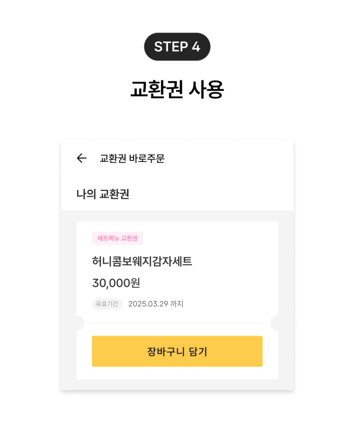Viewport: 360px width, 421px height.
Task: Click the STEP 4 badge
Action: coord(177,47)
